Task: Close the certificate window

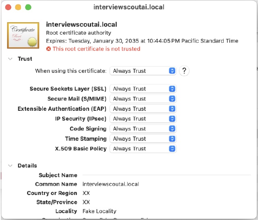Action: 8,7
